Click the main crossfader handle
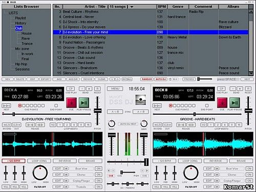The width and height of the screenshot is (256, 192). 146,162
